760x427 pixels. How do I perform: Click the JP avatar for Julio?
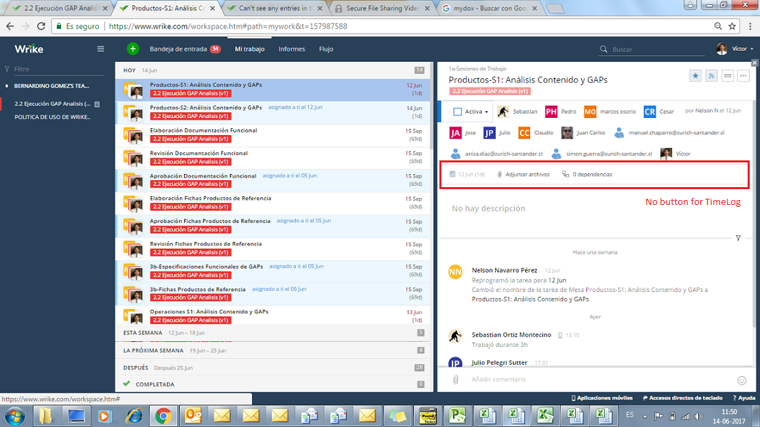(x=489, y=133)
